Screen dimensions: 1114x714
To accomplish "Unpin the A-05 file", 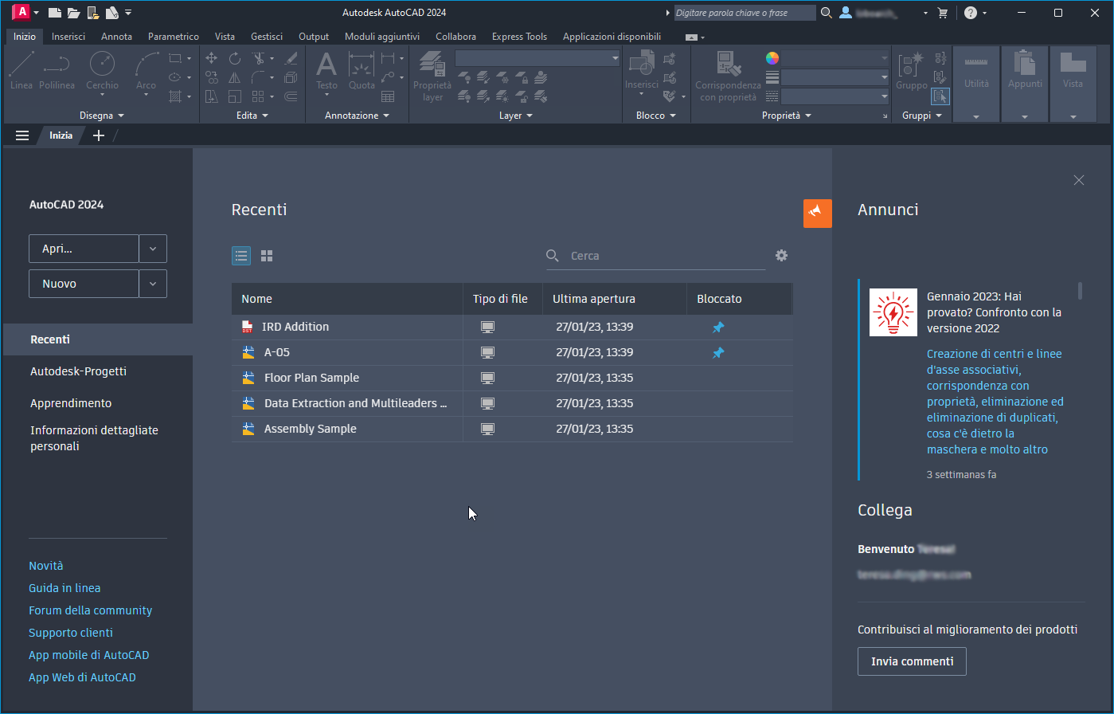I will point(718,353).
